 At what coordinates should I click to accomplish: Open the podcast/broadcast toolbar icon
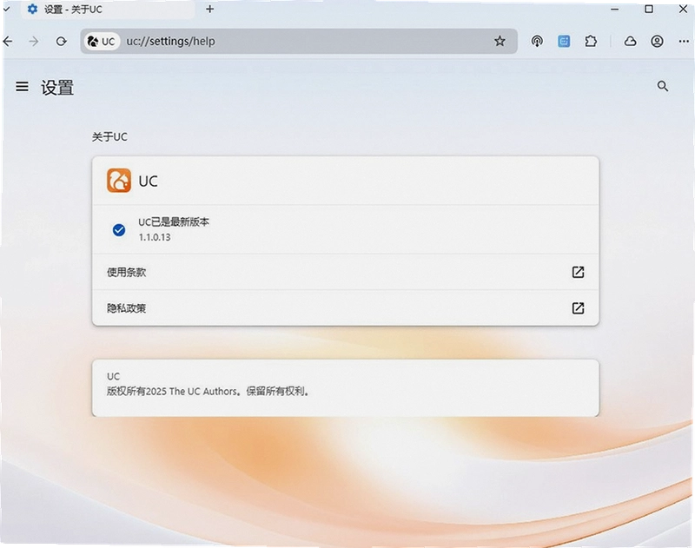point(537,41)
